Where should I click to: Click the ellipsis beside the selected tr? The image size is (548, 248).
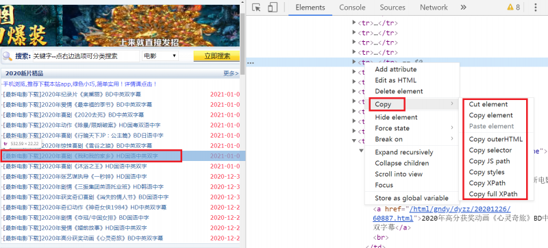point(250,63)
